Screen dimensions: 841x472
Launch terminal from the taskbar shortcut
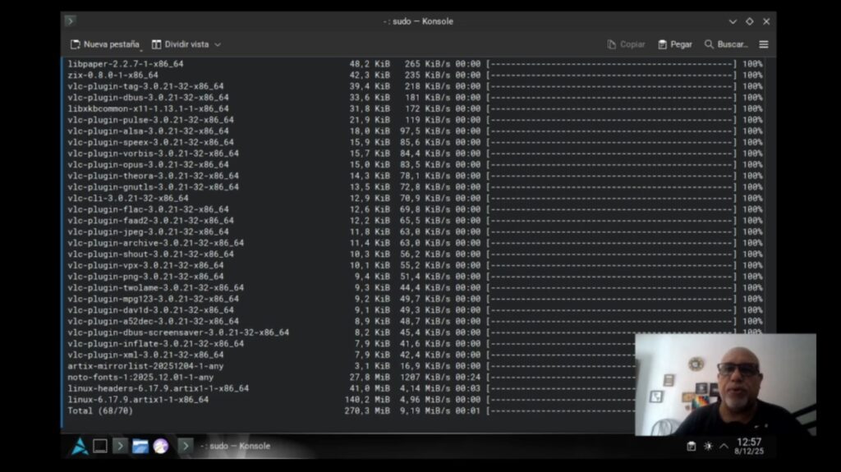(x=120, y=447)
